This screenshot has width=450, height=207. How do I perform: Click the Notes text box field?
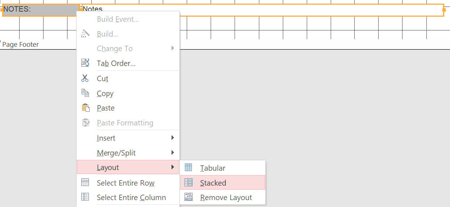(x=263, y=10)
